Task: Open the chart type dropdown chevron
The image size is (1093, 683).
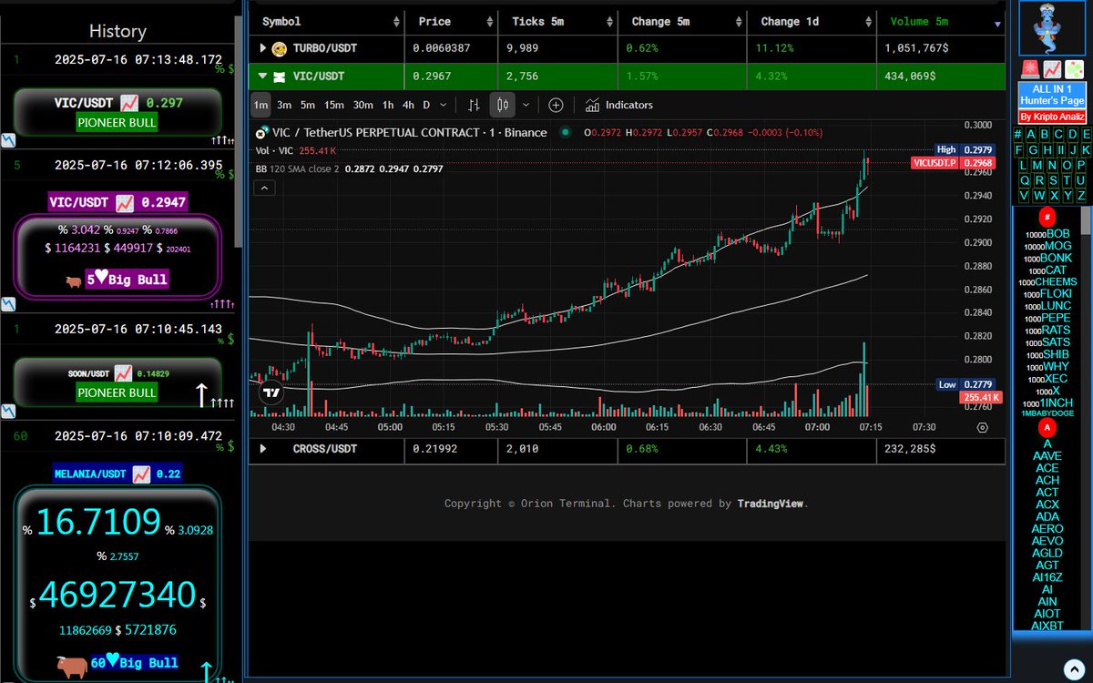Action: point(526,105)
